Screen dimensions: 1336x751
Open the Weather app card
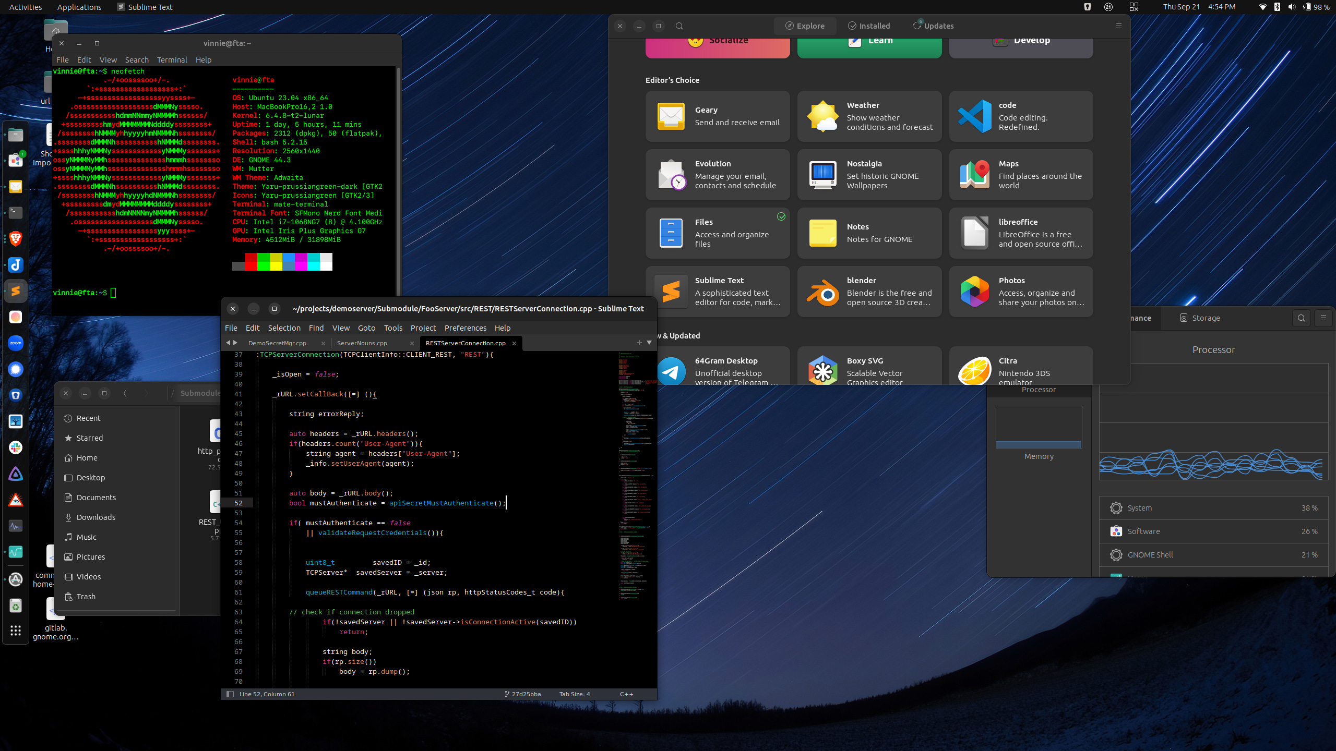(869, 116)
